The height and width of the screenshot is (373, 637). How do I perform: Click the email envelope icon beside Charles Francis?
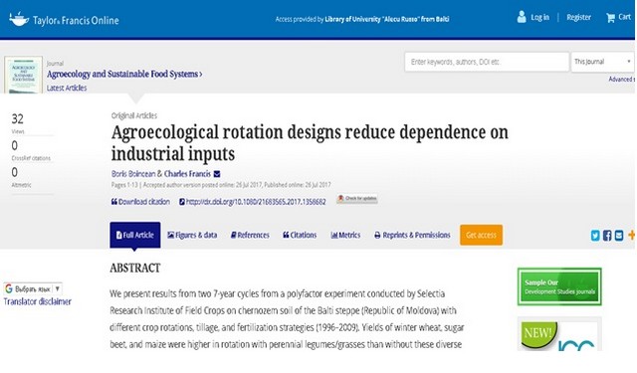pos(217,174)
